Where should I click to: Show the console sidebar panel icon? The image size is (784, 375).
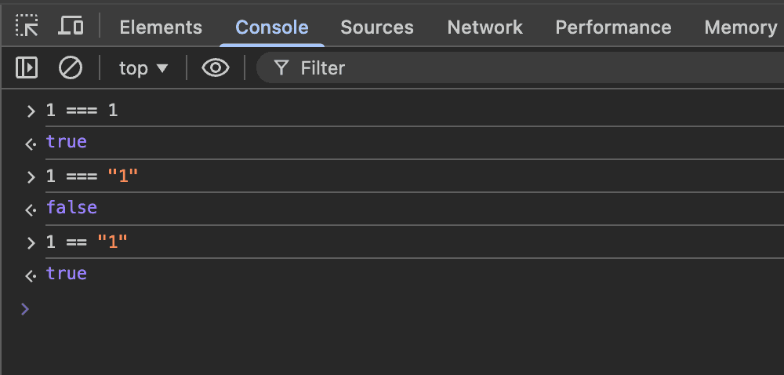27,68
